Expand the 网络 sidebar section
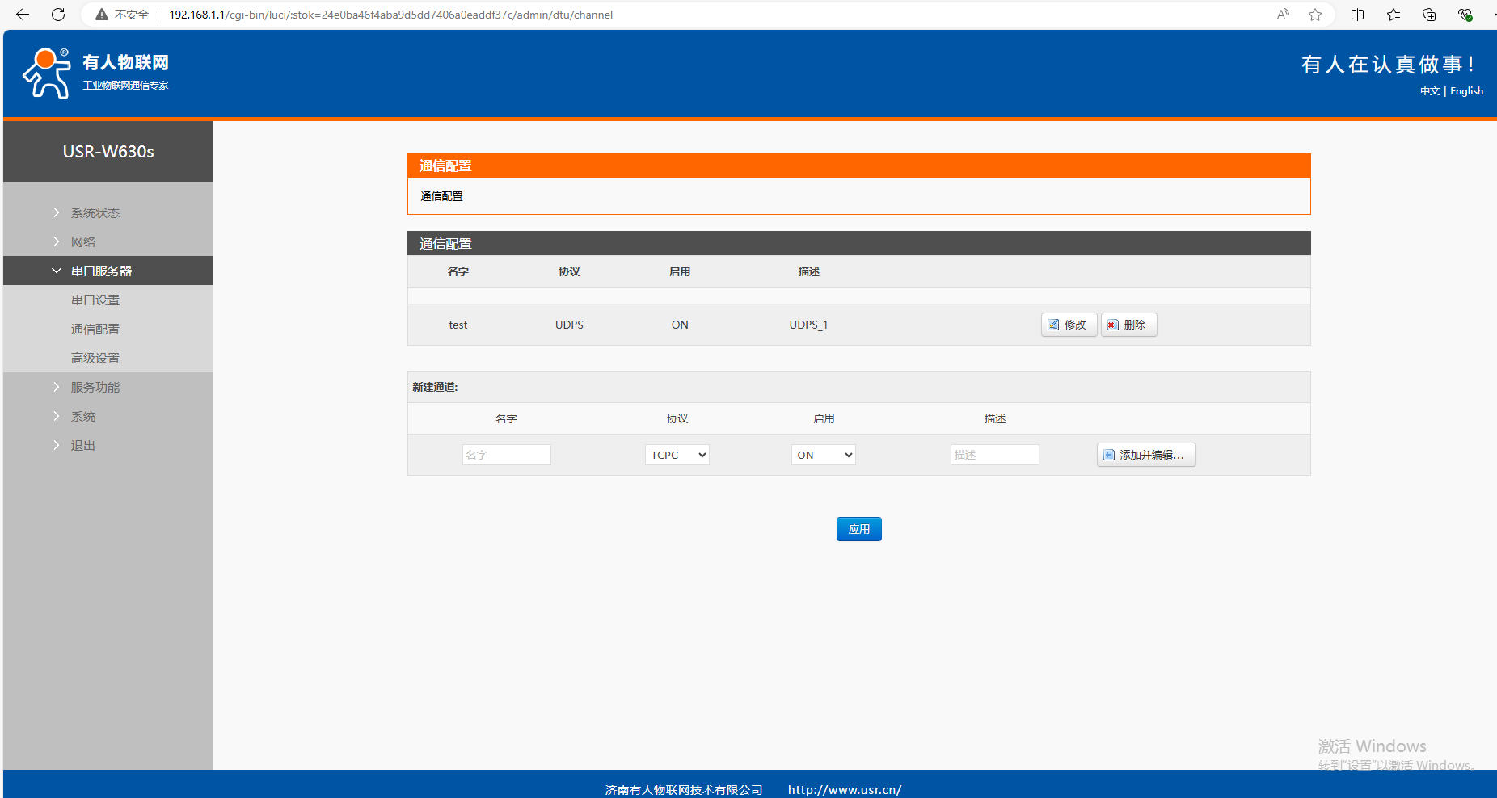 [x=83, y=241]
